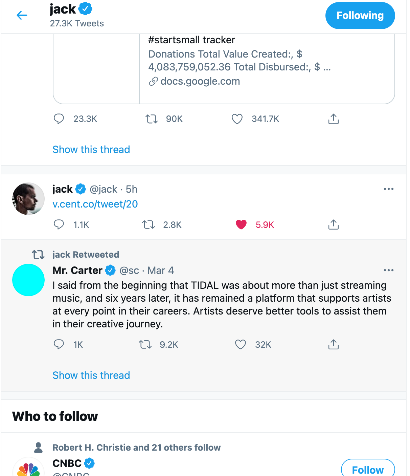Like Mr. Carter's TIDAL tweet
Screen dimensions: 410x476
tap(241, 344)
